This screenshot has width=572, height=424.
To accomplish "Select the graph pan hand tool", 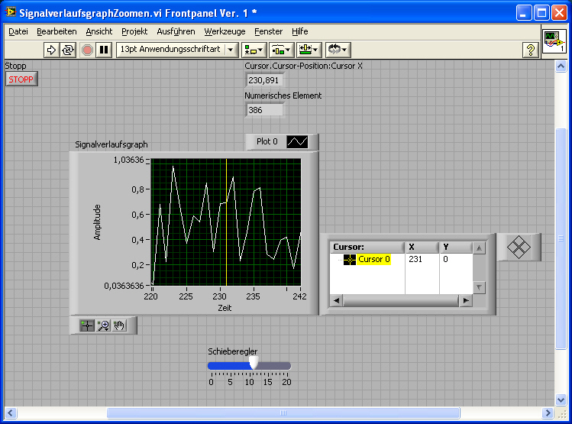I will click(x=119, y=325).
